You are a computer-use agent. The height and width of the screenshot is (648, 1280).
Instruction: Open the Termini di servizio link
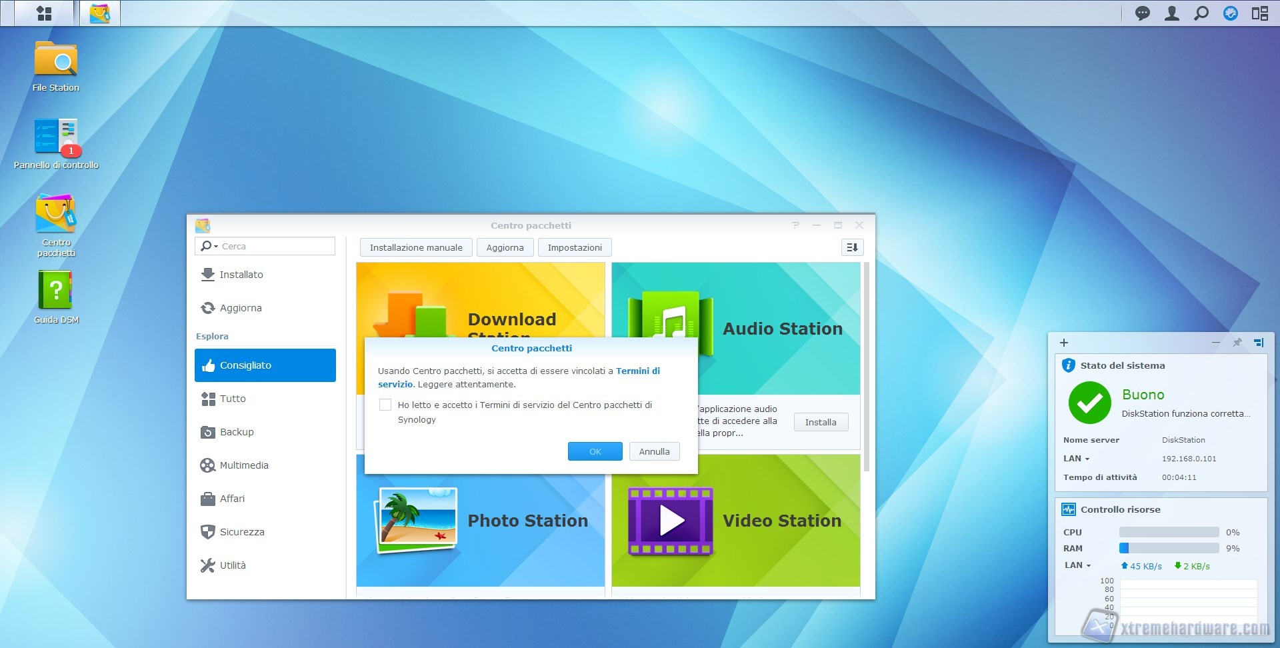pos(637,371)
